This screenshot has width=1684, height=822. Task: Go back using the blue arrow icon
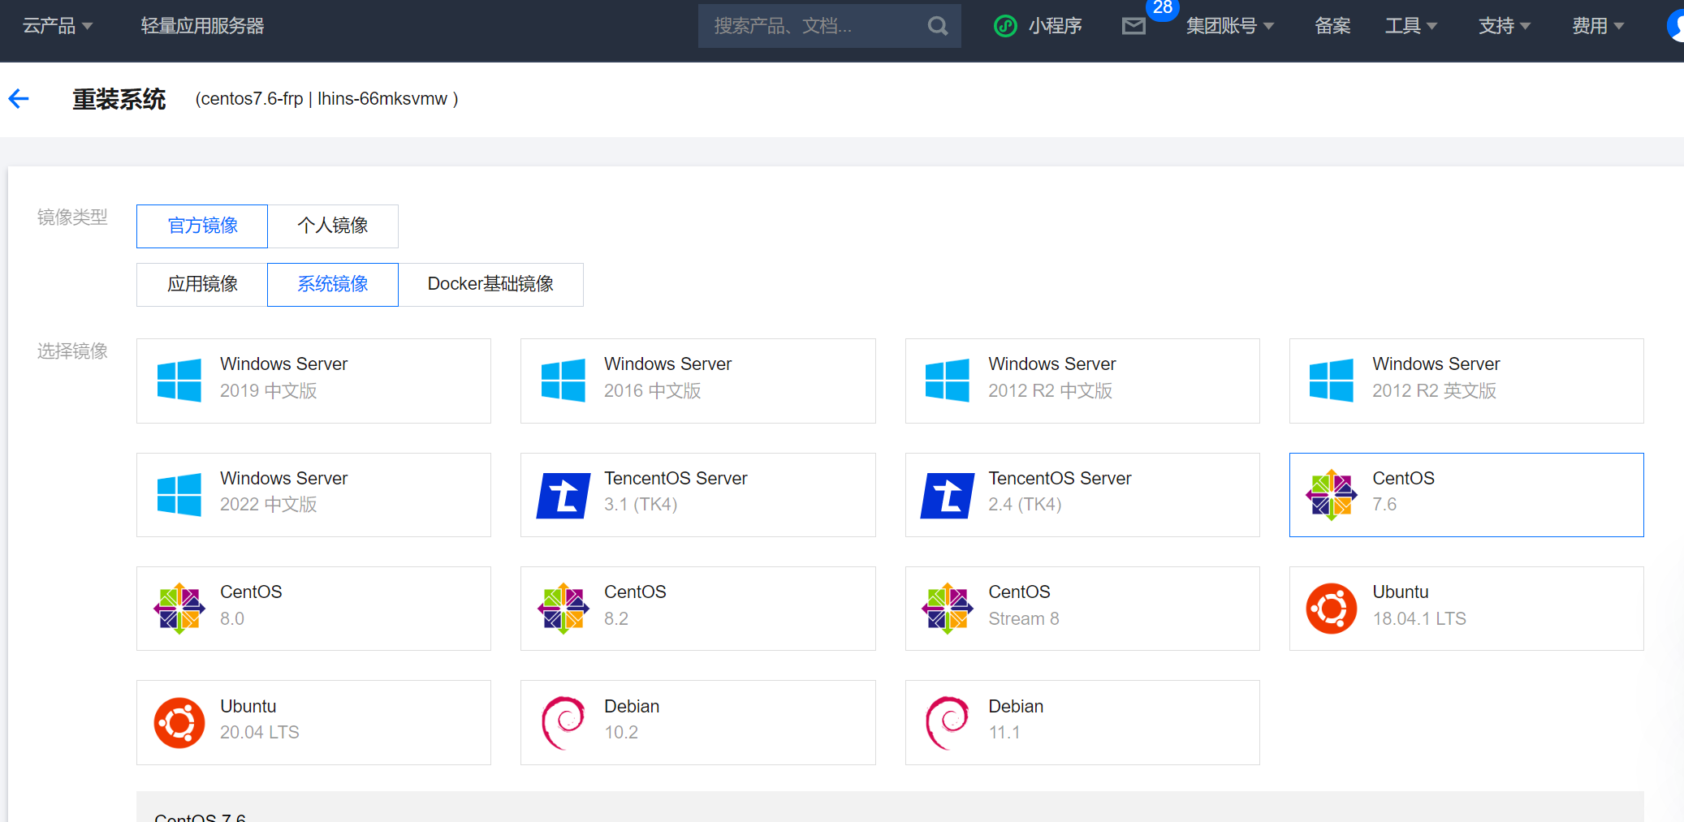pyautogui.click(x=19, y=99)
